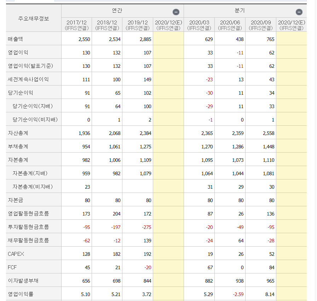Click the 주요재무정보 table header
Screen dimensions: 317x301
34,19
